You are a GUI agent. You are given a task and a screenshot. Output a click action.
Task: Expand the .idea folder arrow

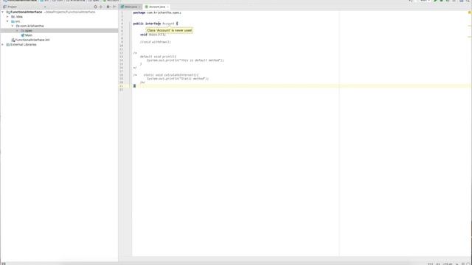click(x=7, y=17)
